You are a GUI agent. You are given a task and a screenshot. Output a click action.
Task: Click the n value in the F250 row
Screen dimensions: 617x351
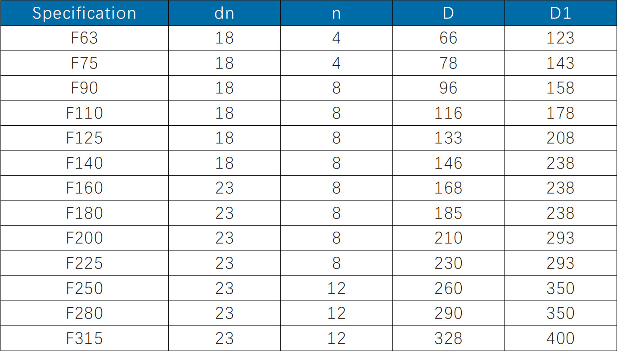click(x=336, y=288)
